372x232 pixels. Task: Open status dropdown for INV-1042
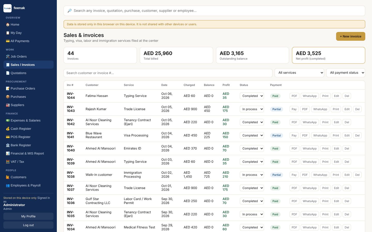point(252,122)
